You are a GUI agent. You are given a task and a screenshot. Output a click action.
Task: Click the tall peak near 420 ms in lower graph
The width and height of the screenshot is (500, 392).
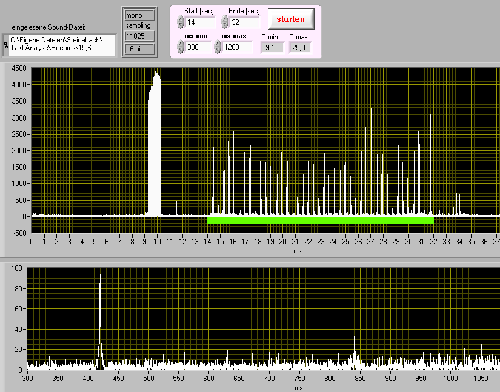coord(101,327)
